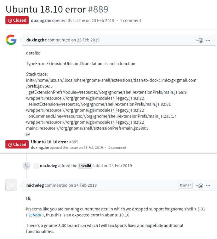
Task: Add emoji reaction to micheleg's comment
Action: click(x=199, y=185)
